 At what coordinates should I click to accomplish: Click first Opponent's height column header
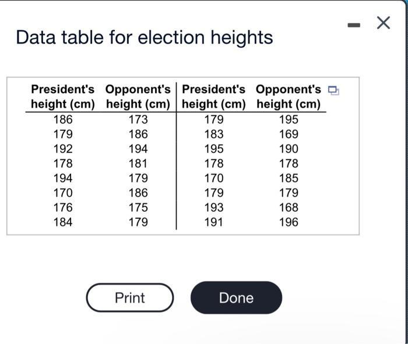point(138,97)
